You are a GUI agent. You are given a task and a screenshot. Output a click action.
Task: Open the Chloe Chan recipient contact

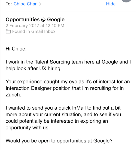[26, 4]
